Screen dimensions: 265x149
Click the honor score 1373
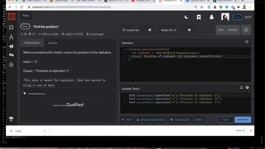(x=248, y=17)
